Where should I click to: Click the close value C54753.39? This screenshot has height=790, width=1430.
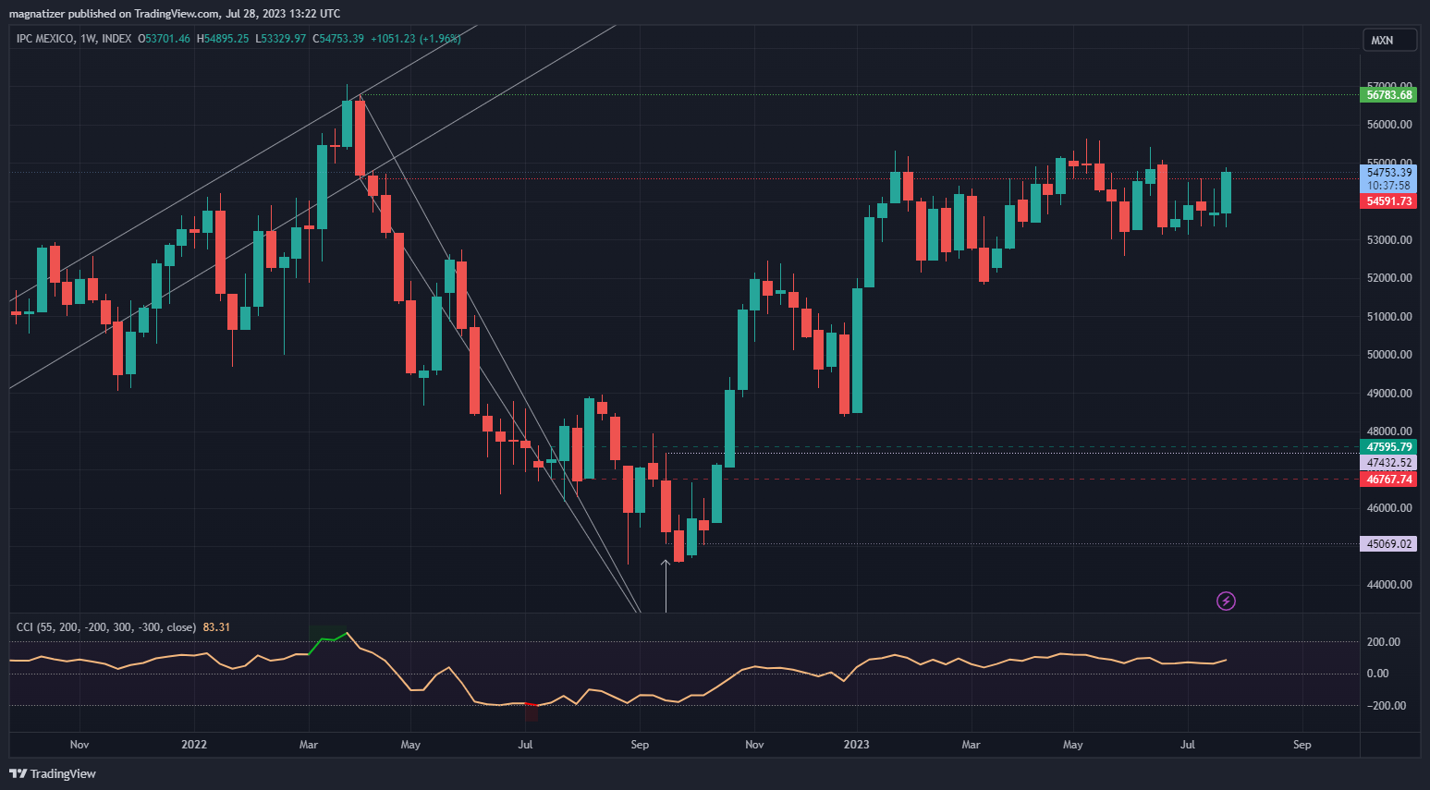click(338, 39)
